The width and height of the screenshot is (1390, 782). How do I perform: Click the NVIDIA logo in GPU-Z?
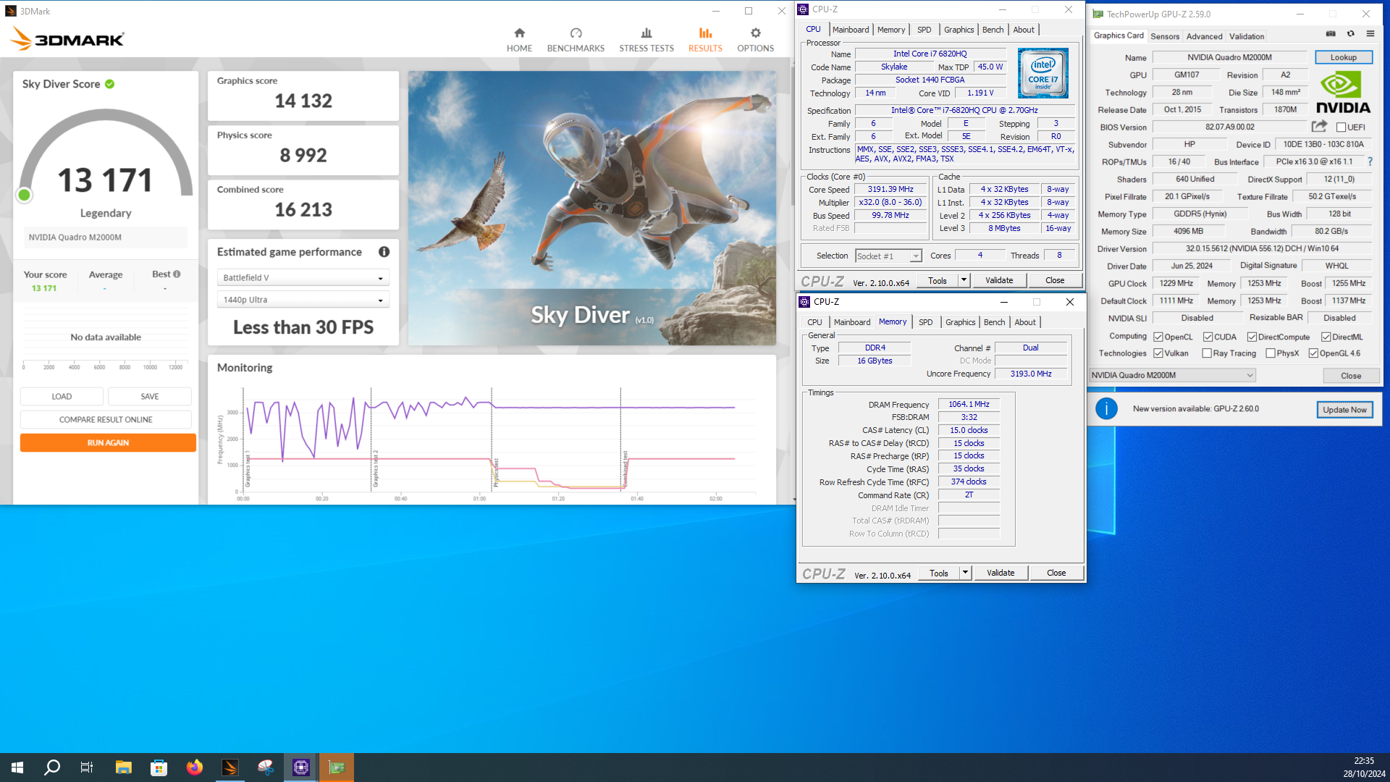[1343, 93]
